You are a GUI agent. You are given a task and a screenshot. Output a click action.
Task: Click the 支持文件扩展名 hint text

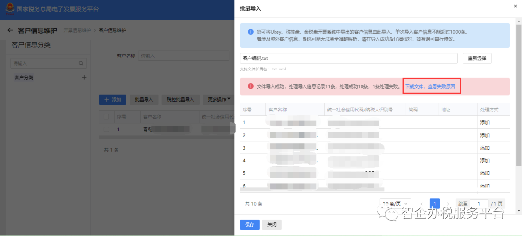coord(262,69)
